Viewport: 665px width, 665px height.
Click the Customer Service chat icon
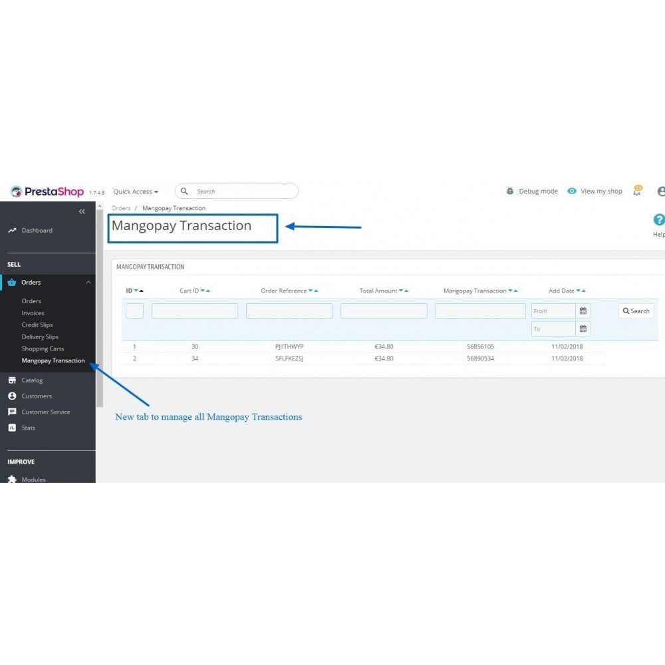(x=12, y=412)
